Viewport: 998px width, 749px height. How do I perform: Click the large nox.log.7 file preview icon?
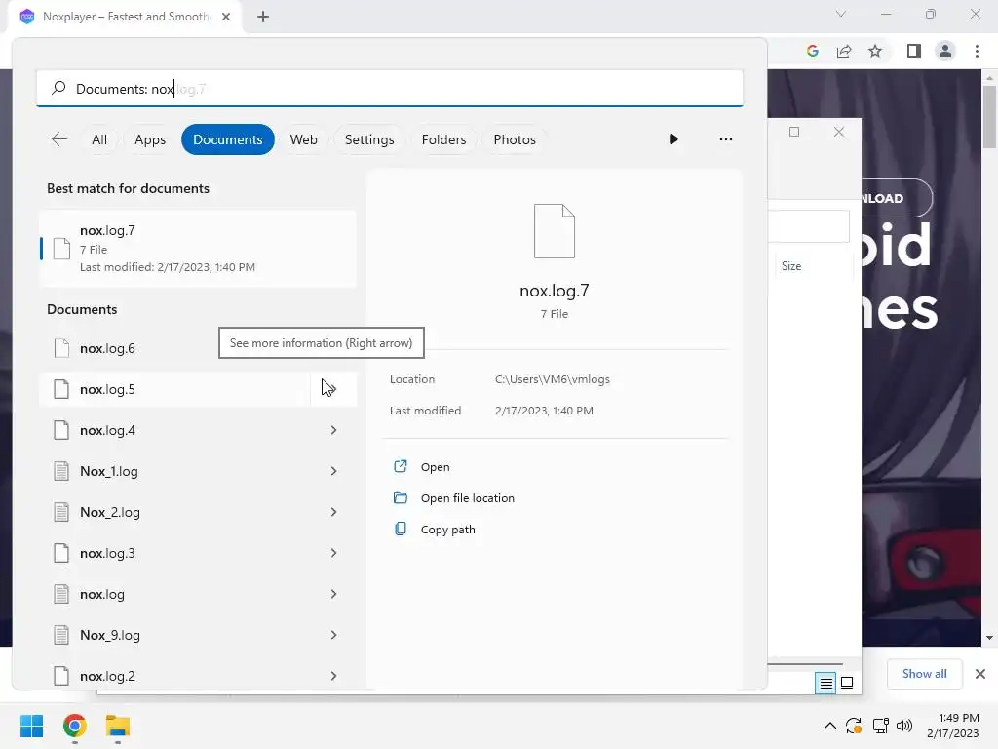coord(555,231)
